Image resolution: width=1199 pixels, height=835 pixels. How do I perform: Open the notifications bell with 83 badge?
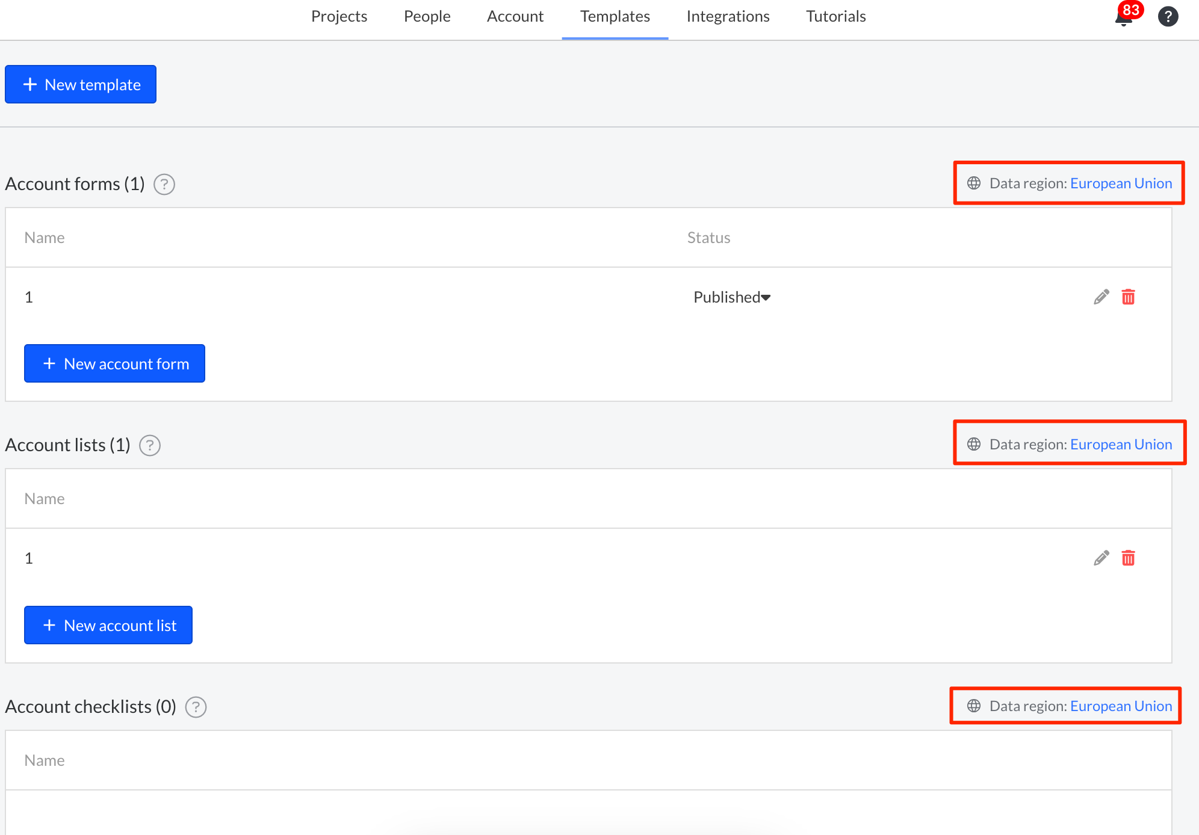pyautogui.click(x=1123, y=17)
